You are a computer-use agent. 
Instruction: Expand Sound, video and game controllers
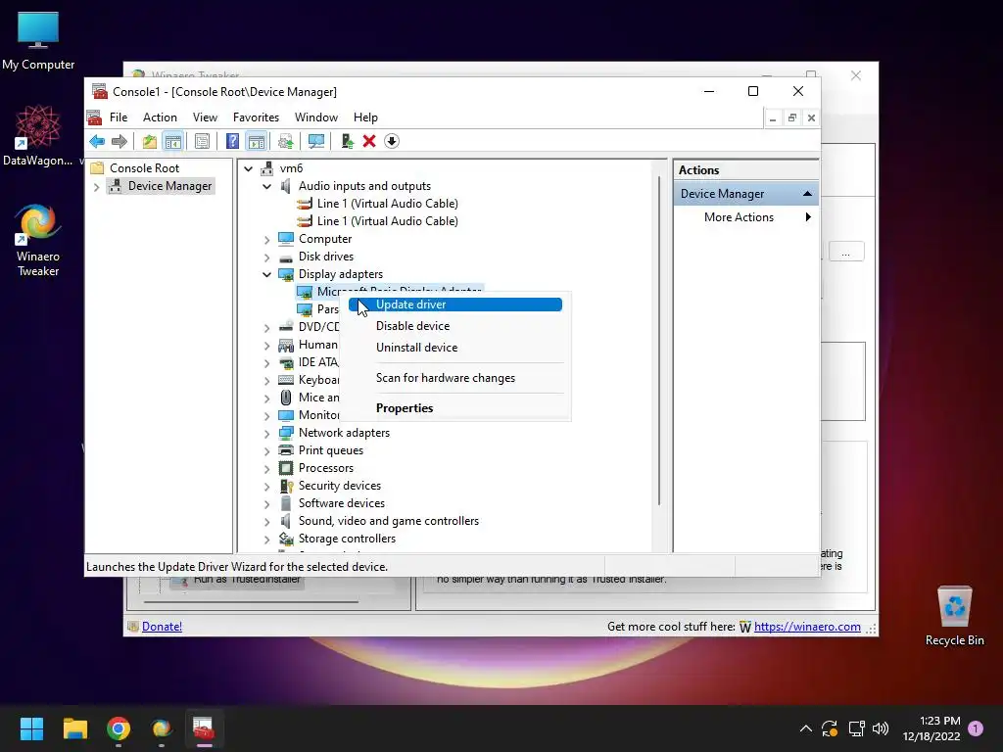point(266,522)
